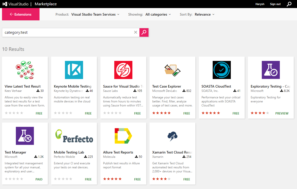Viewport: 297px width, 189px height.
Task: Click publisher Keynote by Dynatrace
Action: [68, 91]
